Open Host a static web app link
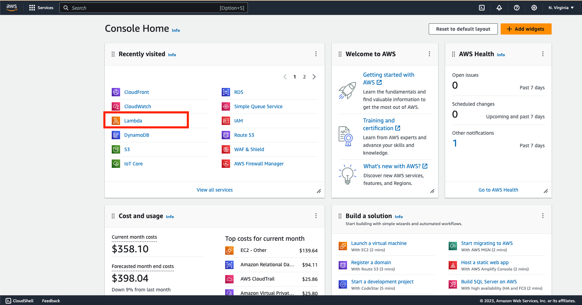 click(x=485, y=262)
